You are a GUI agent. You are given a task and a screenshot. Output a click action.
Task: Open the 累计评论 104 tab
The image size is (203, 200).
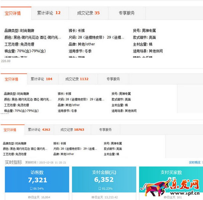41,79
